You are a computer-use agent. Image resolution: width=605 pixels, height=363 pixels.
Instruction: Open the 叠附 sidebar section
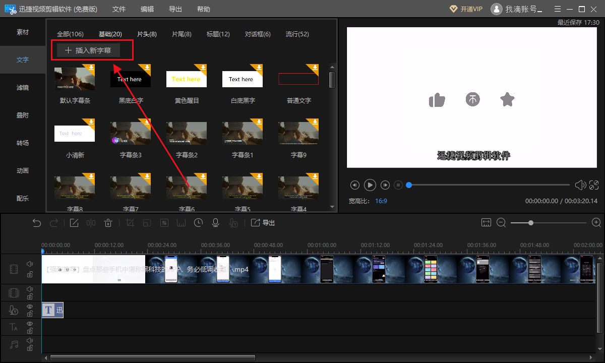point(23,115)
